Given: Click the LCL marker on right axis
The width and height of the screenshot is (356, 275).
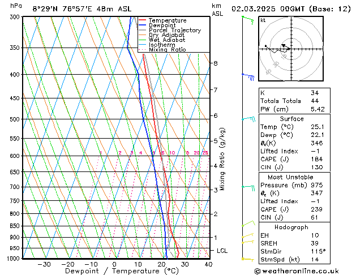Looking at the screenshot, I should click(223, 250).
